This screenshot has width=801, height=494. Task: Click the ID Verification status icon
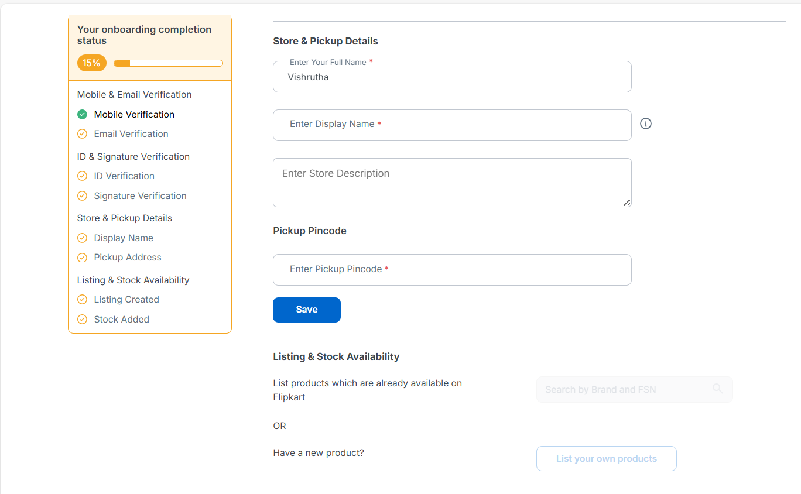82,176
